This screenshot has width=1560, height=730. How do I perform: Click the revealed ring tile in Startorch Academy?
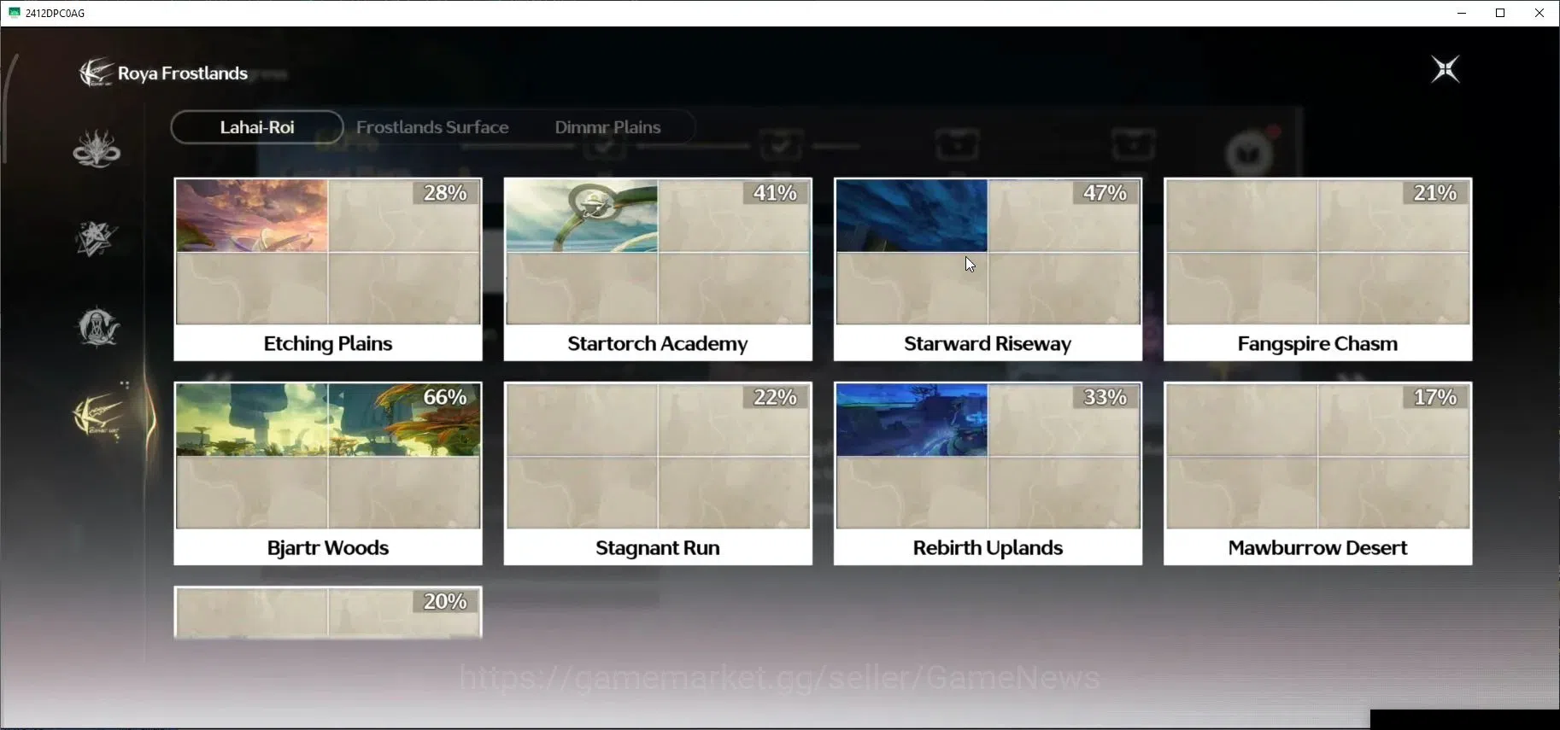click(x=582, y=215)
